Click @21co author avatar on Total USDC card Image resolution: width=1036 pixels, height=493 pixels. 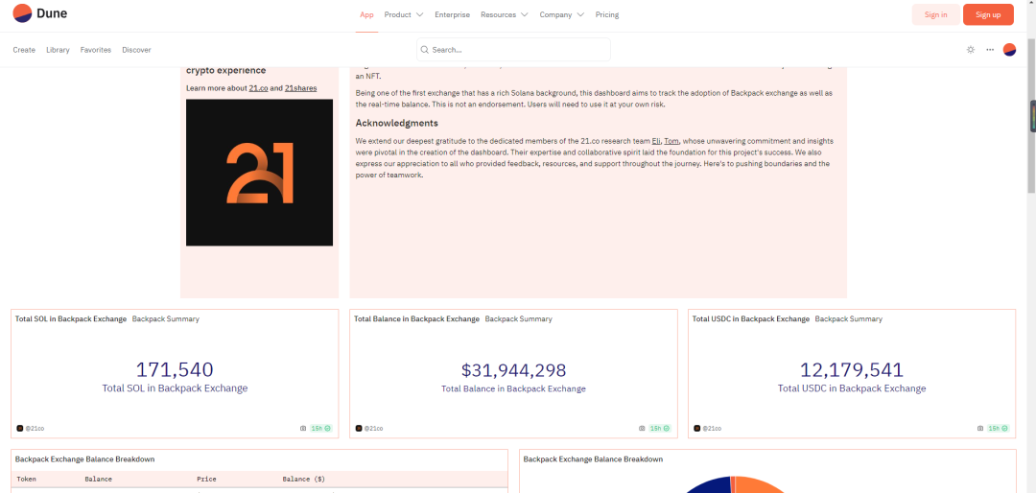click(x=697, y=428)
